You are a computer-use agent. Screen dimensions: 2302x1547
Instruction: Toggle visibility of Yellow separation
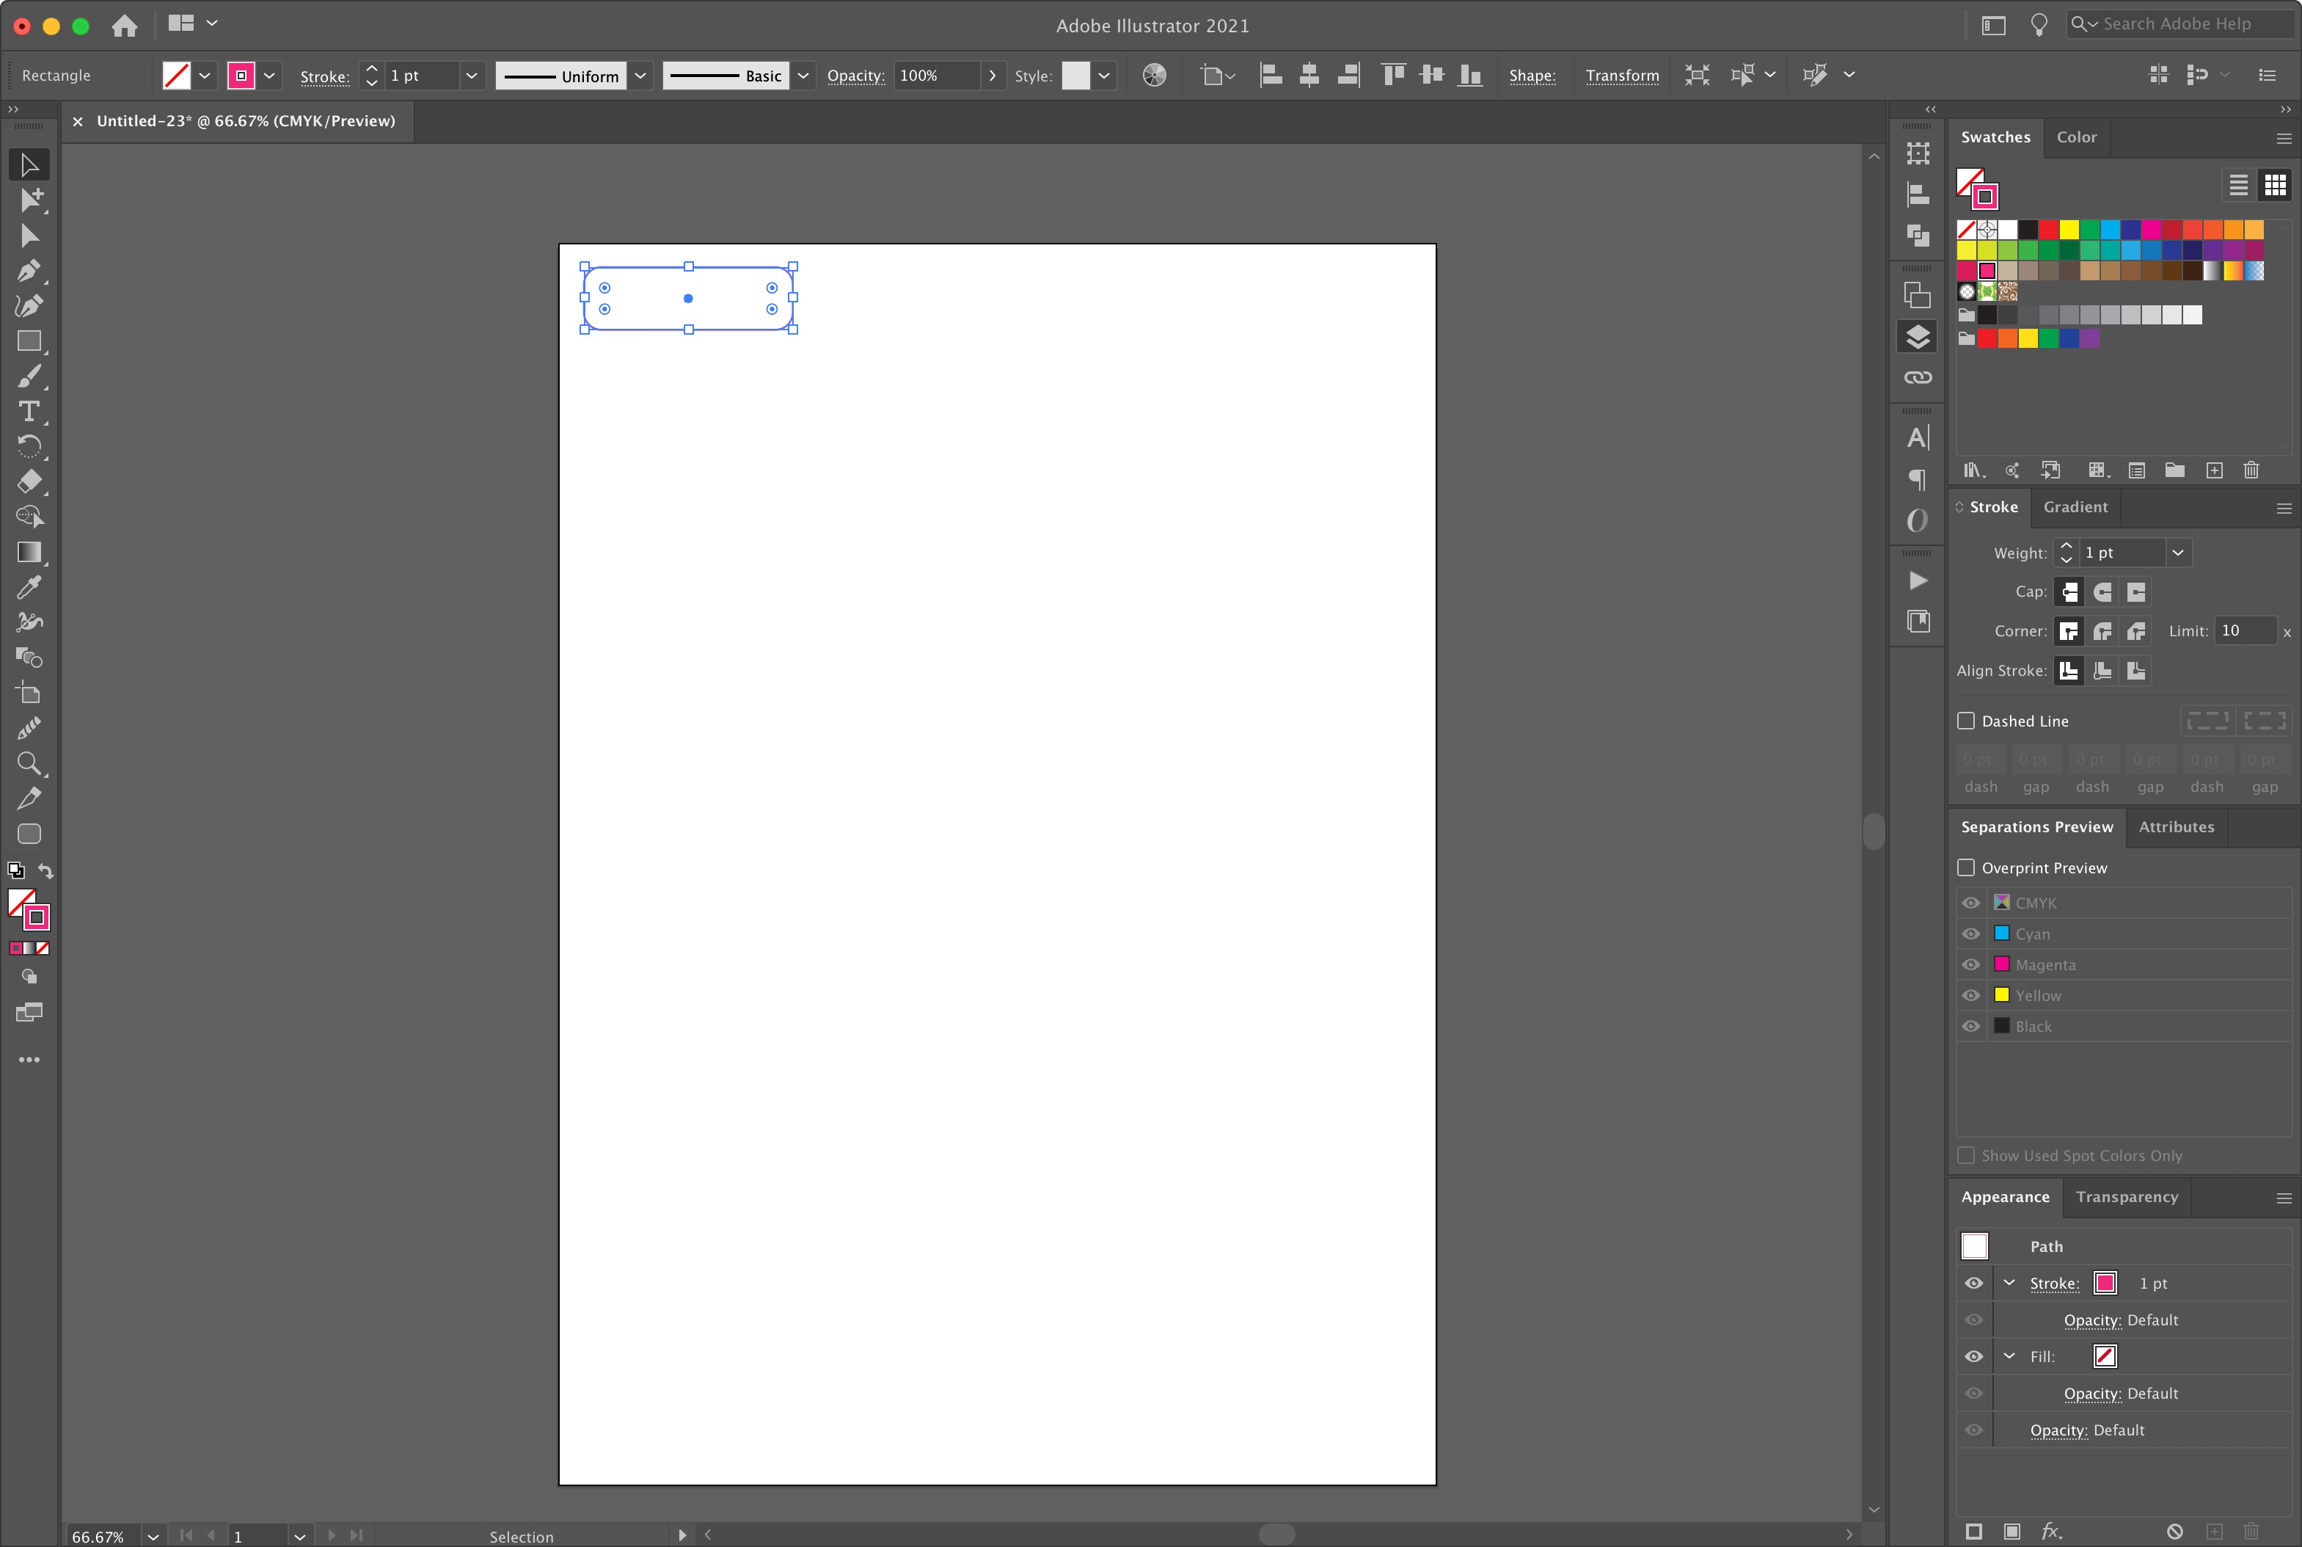1970,995
